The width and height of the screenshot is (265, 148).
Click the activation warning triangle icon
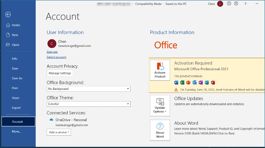coord(176,90)
